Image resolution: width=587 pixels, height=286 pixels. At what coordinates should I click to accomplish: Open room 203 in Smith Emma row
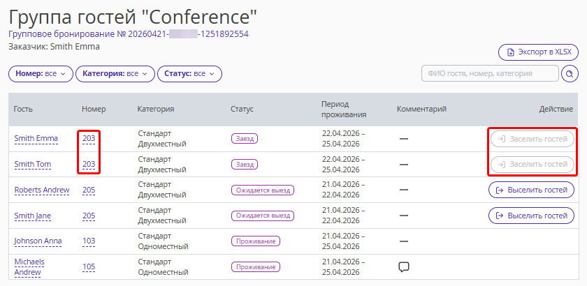(89, 139)
